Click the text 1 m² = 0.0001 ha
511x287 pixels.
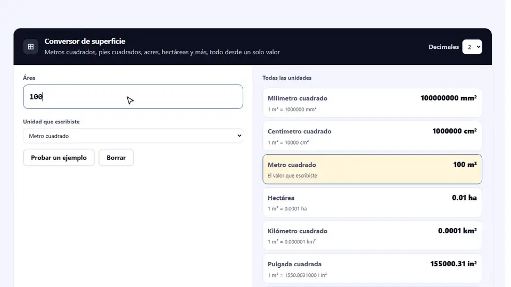click(287, 208)
